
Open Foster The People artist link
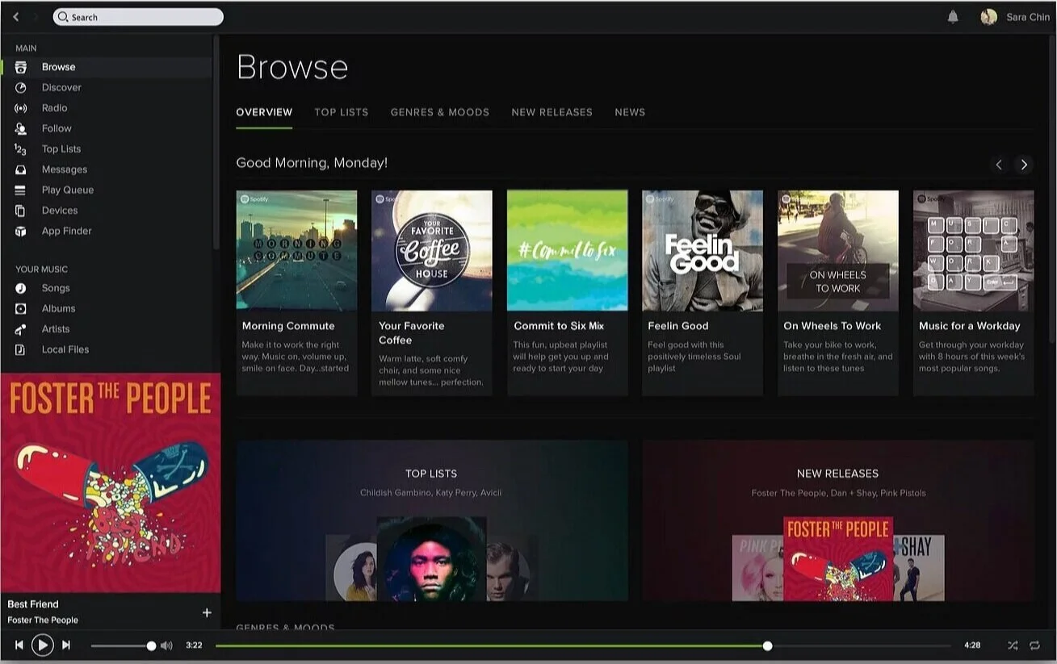tap(43, 620)
